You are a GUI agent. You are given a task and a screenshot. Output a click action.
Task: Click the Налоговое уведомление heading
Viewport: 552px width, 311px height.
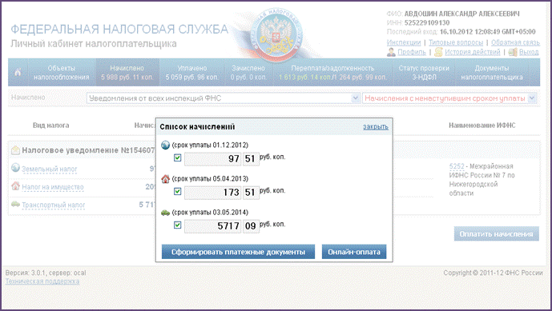88,150
